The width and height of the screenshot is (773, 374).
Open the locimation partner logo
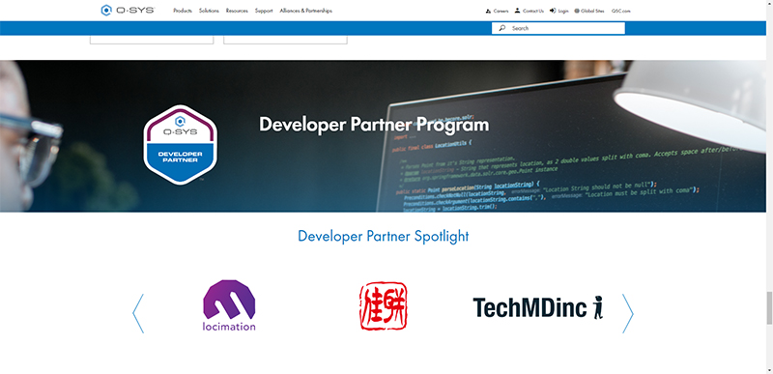tap(229, 305)
